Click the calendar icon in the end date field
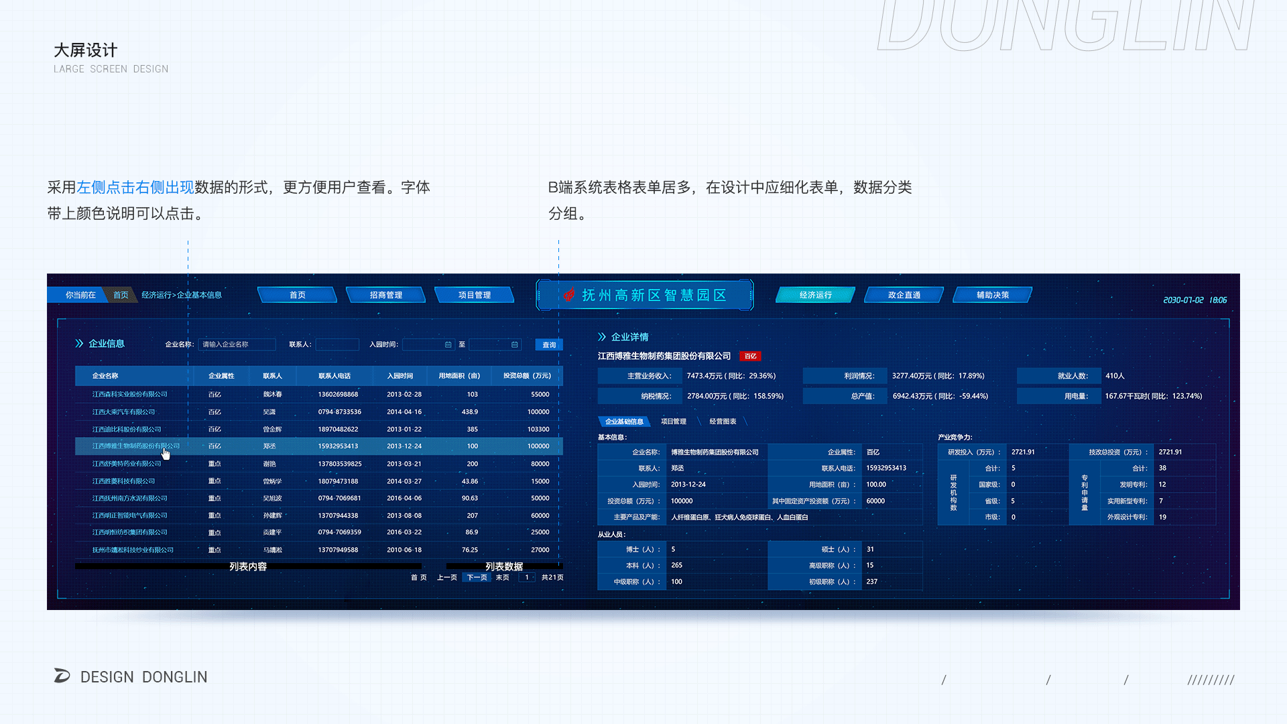Viewport: 1287px width, 724px height. [515, 345]
